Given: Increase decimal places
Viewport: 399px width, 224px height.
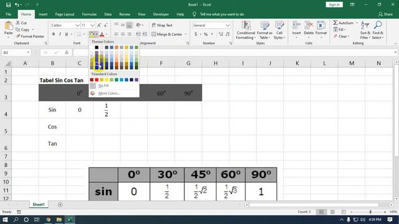Looking at the screenshot, I should pos(221,34).
